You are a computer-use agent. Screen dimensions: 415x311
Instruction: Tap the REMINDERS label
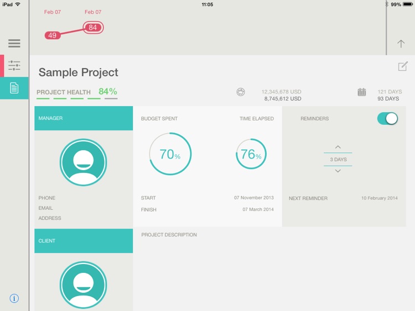coord(314,119)
